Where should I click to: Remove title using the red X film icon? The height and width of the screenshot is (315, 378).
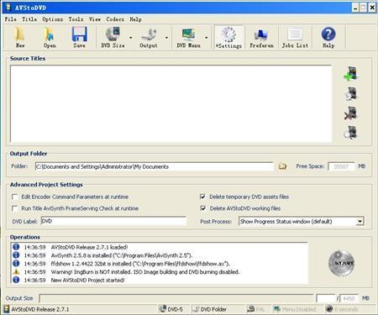[x=351, y=113]
